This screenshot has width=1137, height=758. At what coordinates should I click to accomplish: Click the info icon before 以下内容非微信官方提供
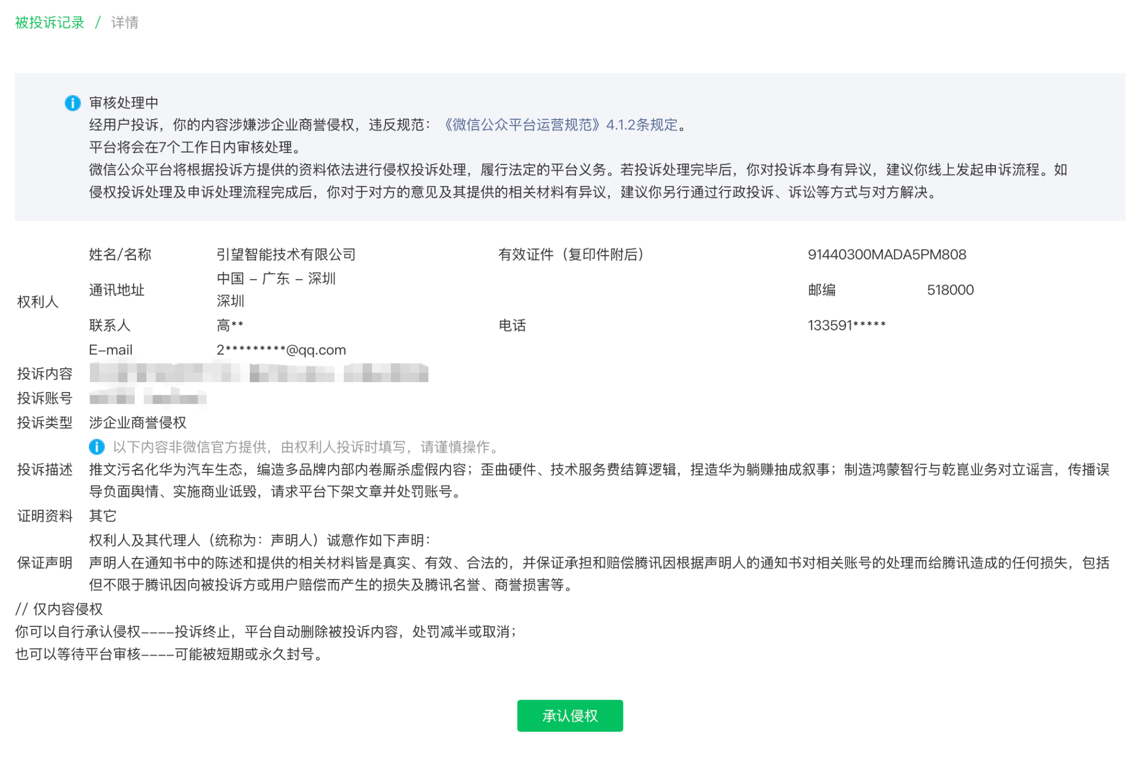point(97,447)
